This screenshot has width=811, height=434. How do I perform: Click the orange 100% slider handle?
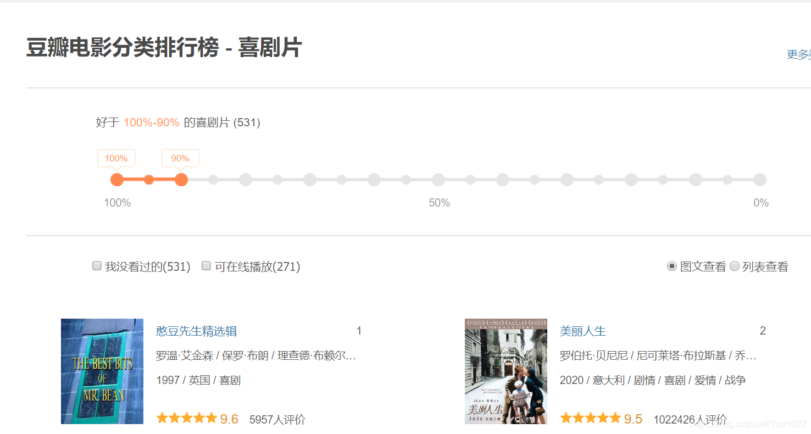(117, 180)
